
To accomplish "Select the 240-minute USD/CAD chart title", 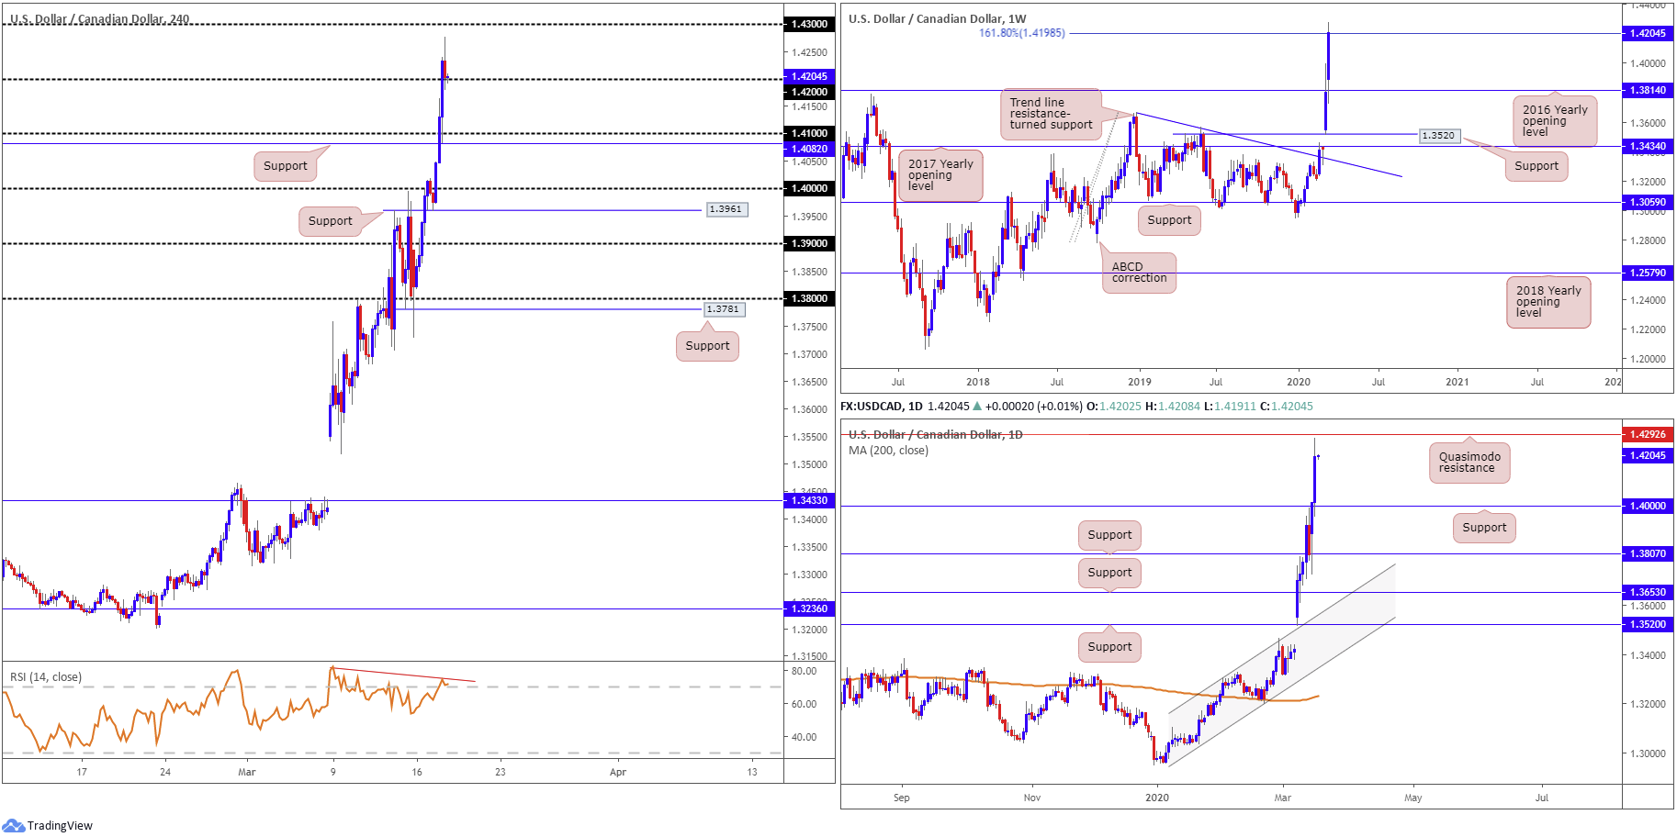I will coord(99,19).
